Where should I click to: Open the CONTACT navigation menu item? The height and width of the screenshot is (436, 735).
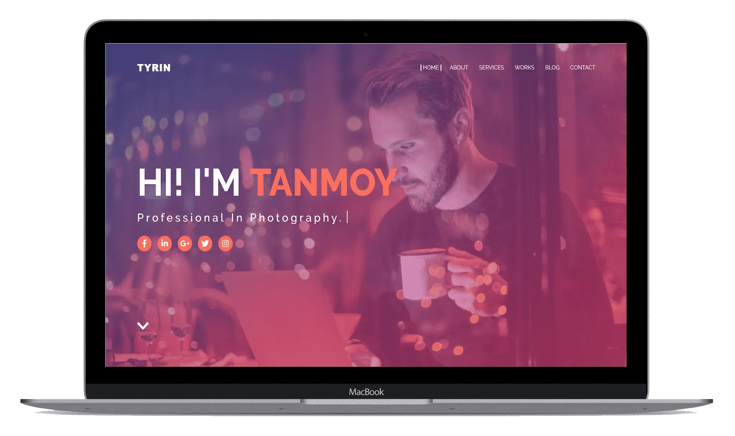[x=582, y=67]
